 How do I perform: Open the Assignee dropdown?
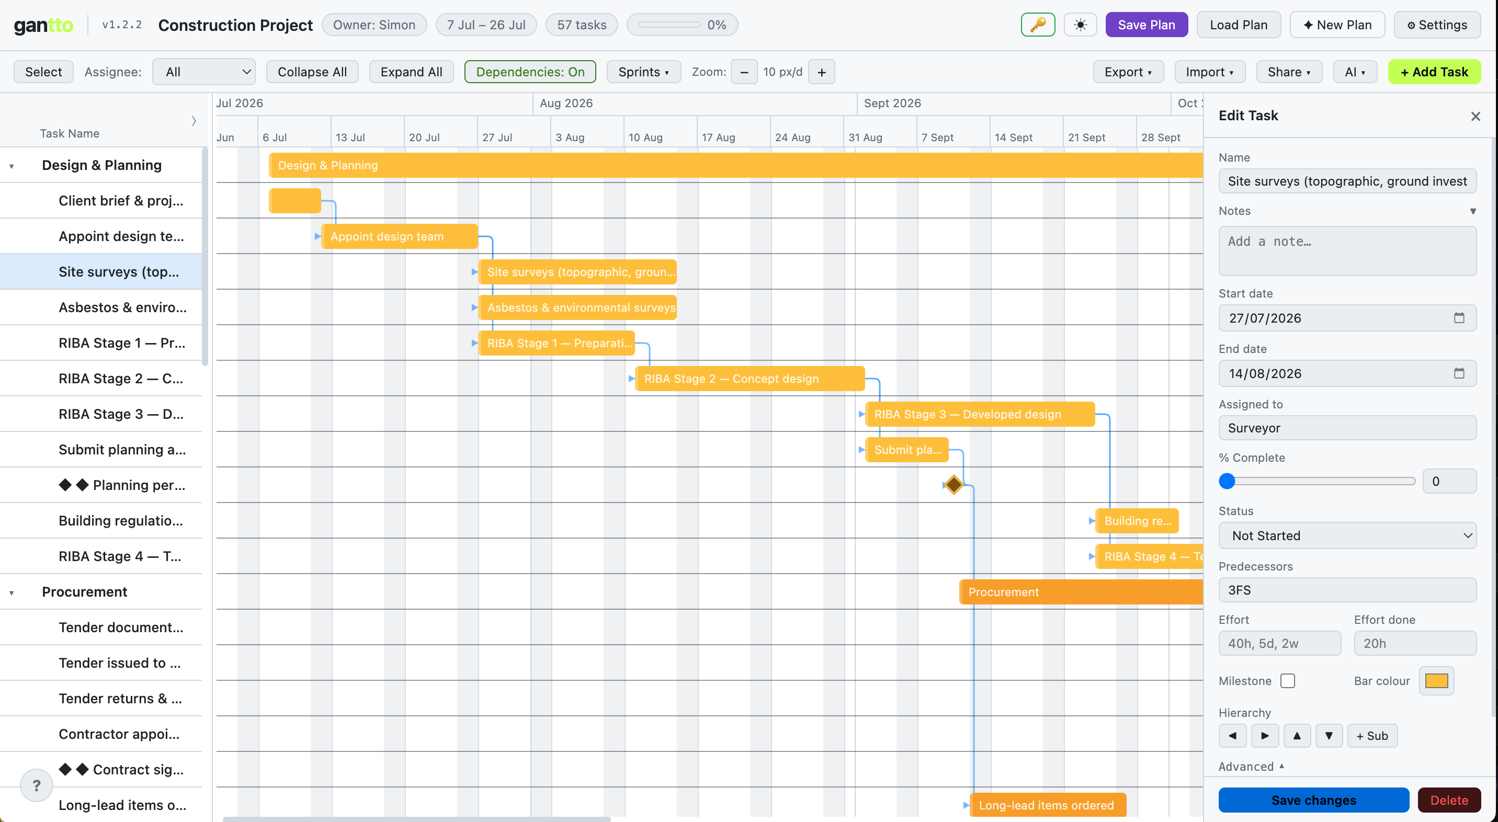click(x=204, y=72)
